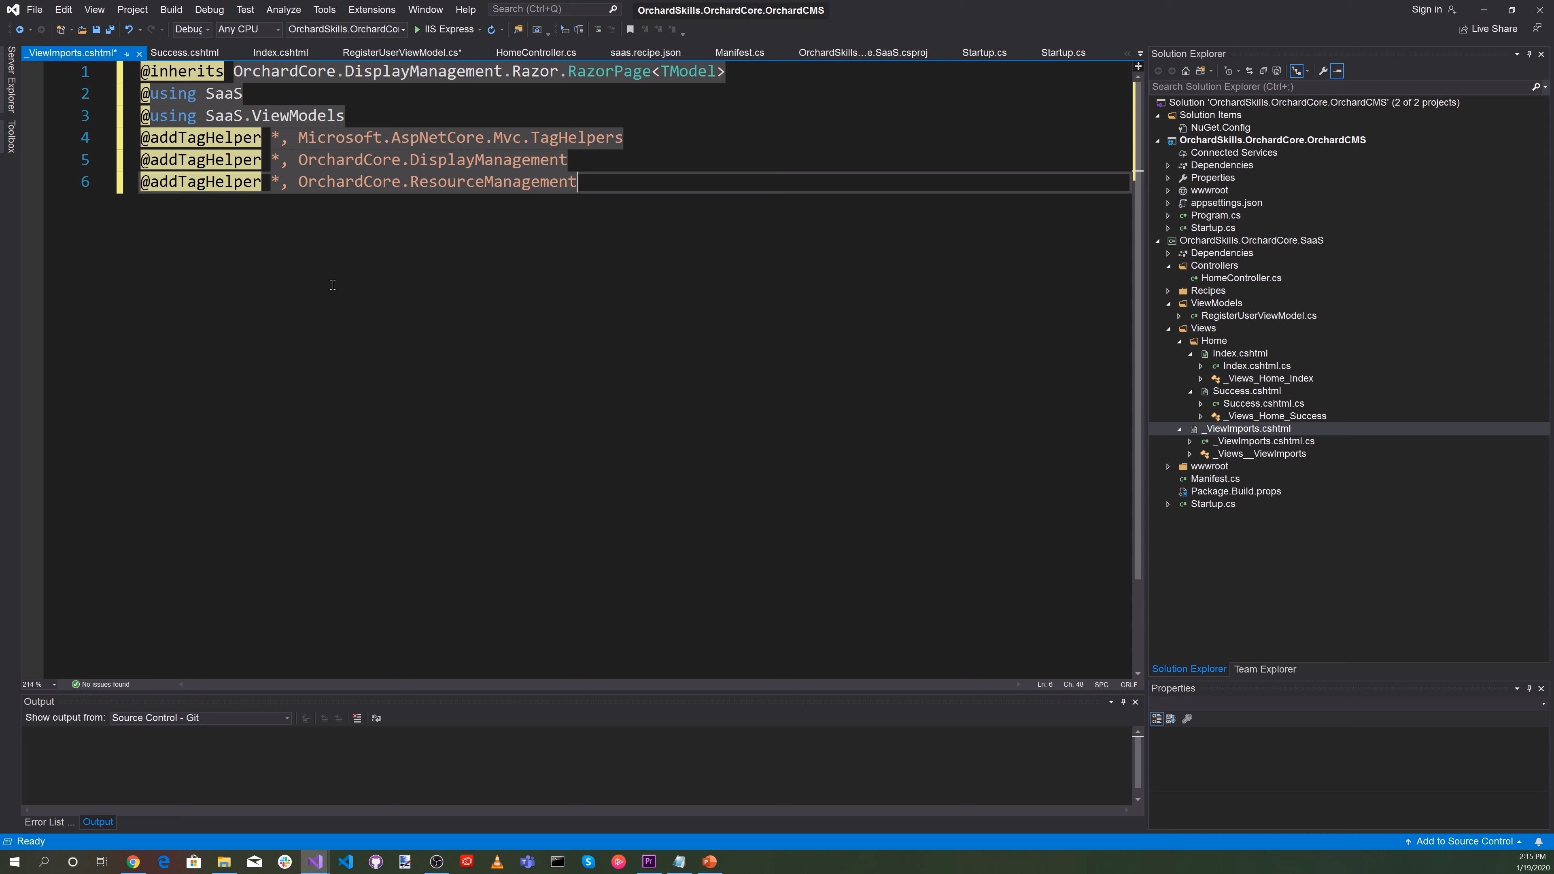
Task: Click the Toggle Bookmark icon in the toolbar
Action: pyautogui.click(x=630, y=30)
